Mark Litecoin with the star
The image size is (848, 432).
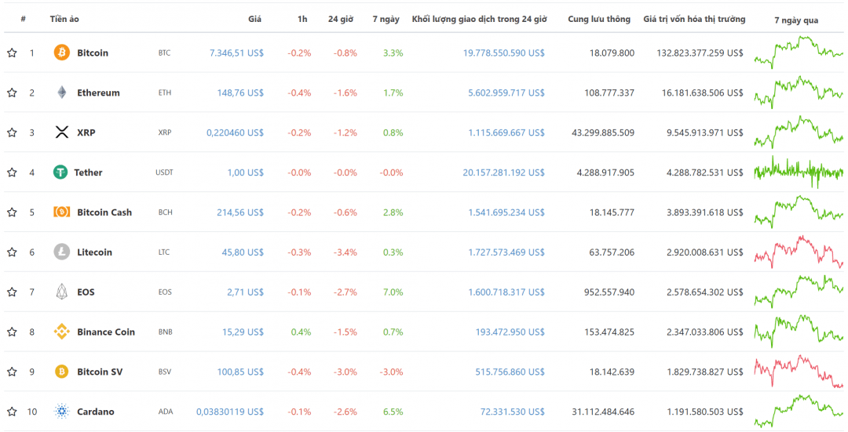[x=12, y=252]
